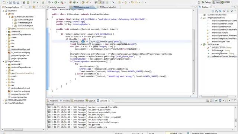Viewport: 238px width, 134px height.
Task: Collapse import declarations in Outline
Action: (201, 18)
